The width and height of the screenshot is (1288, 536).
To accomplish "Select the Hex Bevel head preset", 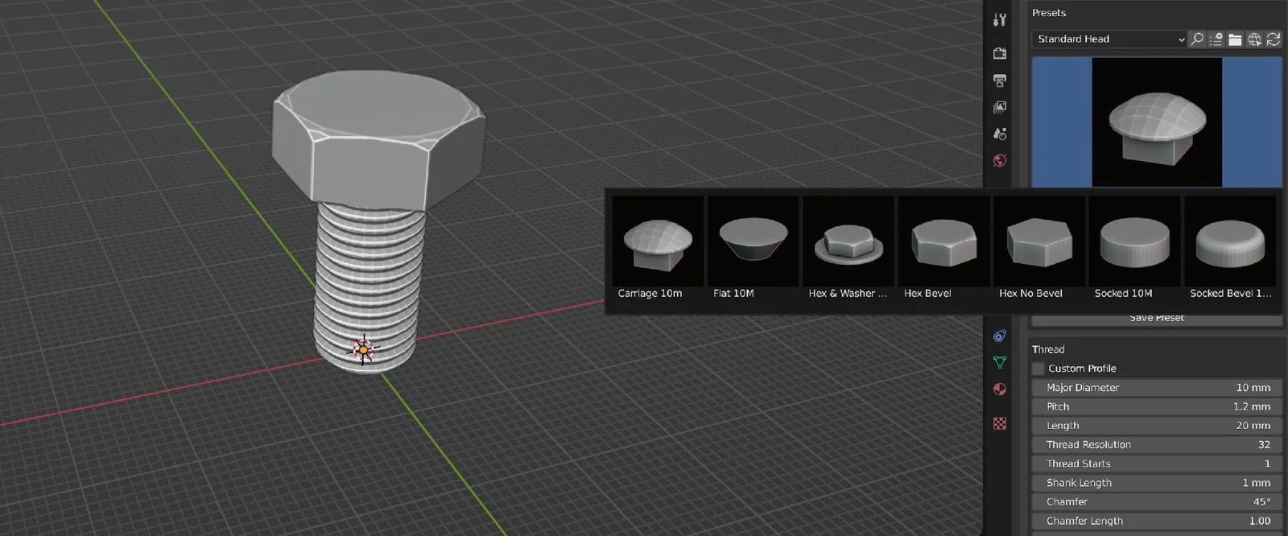I will (x=944, y=249).
